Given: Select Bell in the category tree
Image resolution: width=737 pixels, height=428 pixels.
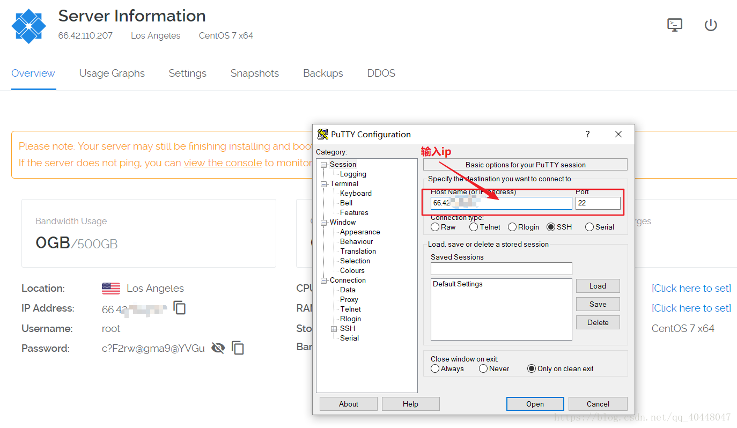Looking at the screenshot, I should 347,203.
